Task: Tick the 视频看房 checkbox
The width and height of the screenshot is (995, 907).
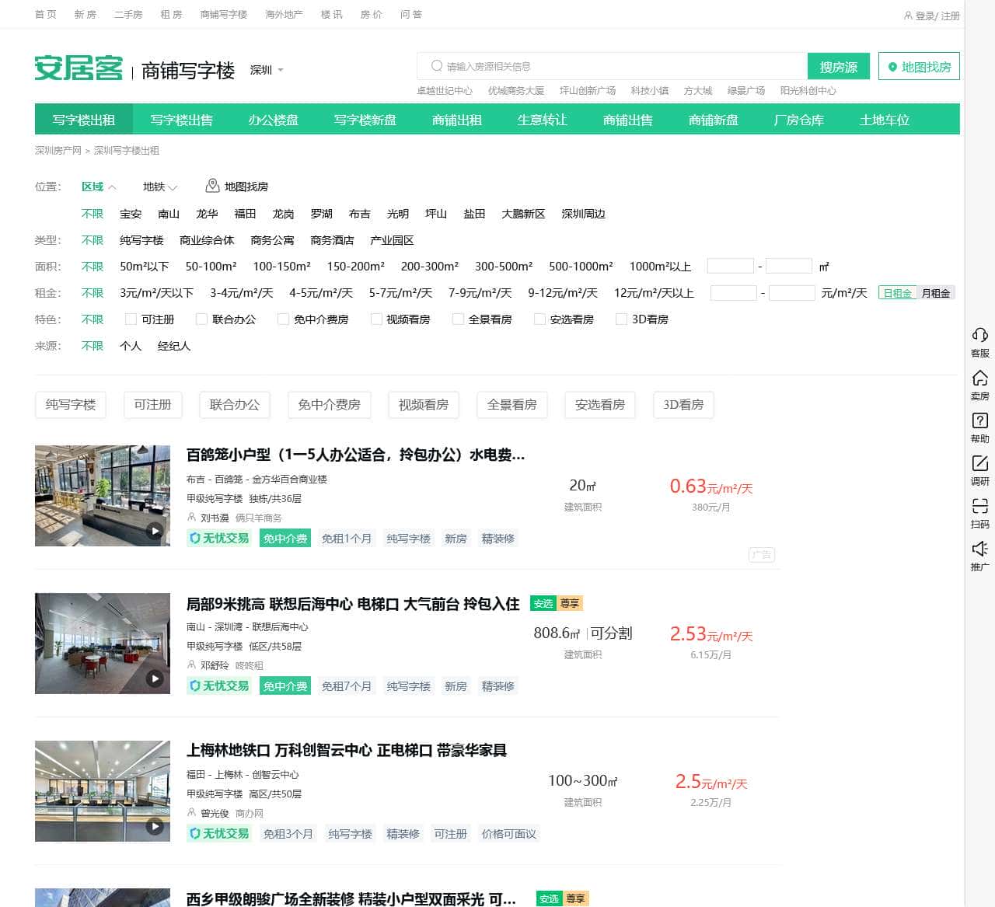Action: pos(376,319)
